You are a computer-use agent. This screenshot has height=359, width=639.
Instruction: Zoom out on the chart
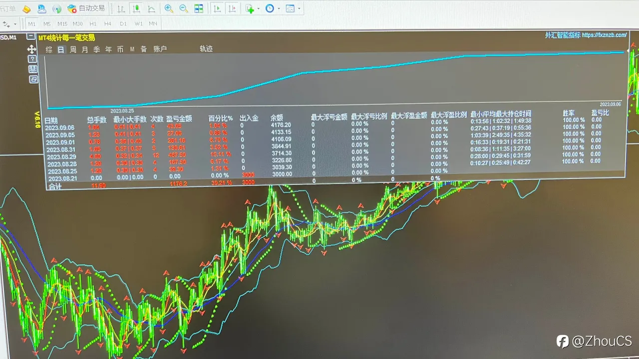(184, 8)
